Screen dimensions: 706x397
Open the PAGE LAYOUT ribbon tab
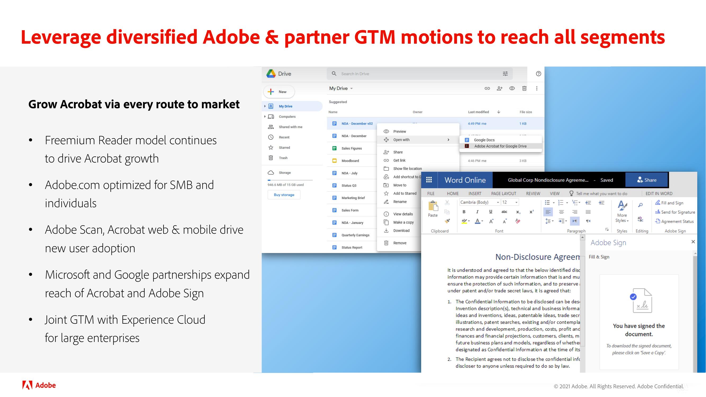point(503,193)
